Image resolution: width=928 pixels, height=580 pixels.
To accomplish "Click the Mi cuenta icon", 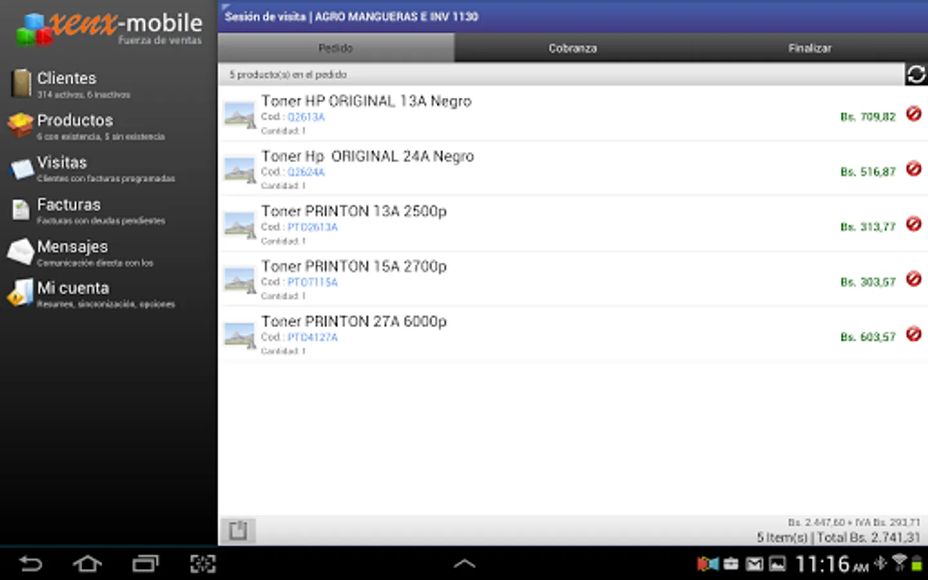I will pos(21,293).
